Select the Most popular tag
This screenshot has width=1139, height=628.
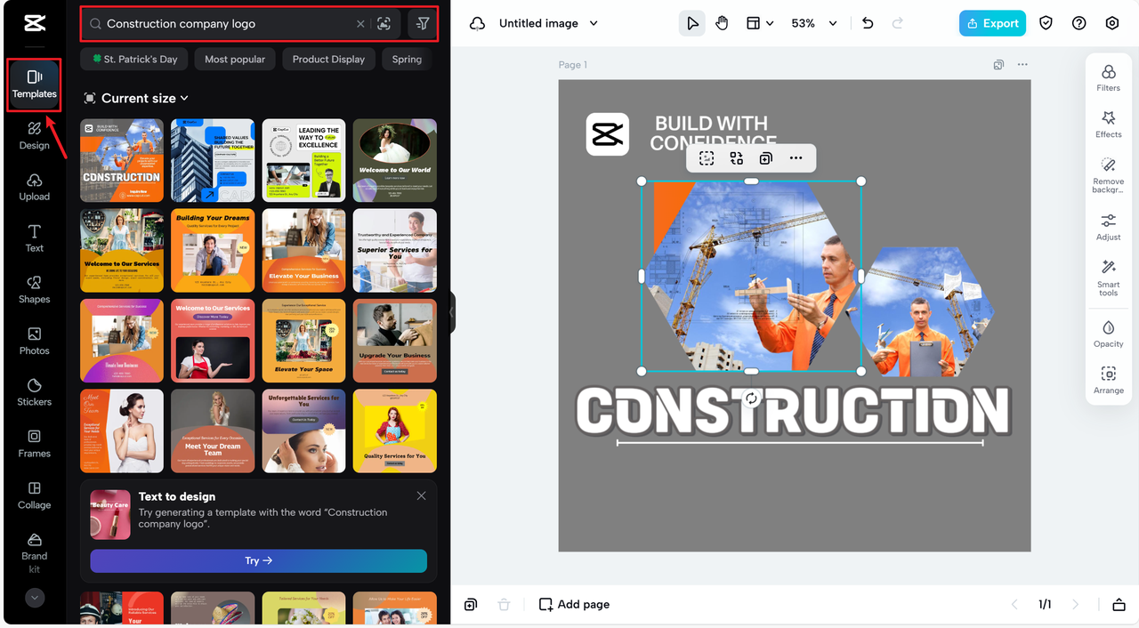(235, 60)
